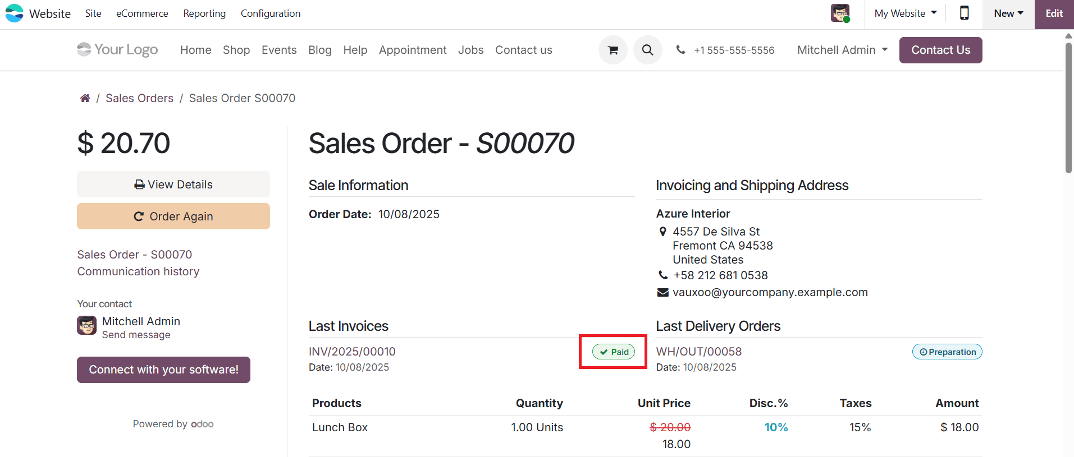Toggle mobile preview phone icon

coord(964,13)
